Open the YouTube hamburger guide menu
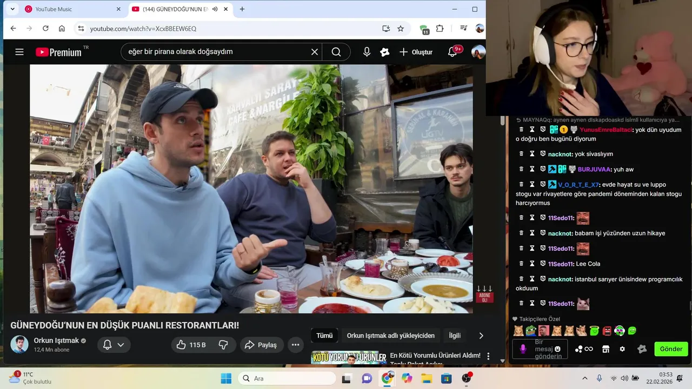Viewport: 692px width, 389px height. [19, 52]
